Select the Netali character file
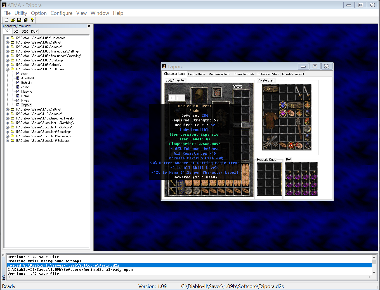This screenshot has height=290, width=380. [x=25, y=96]
